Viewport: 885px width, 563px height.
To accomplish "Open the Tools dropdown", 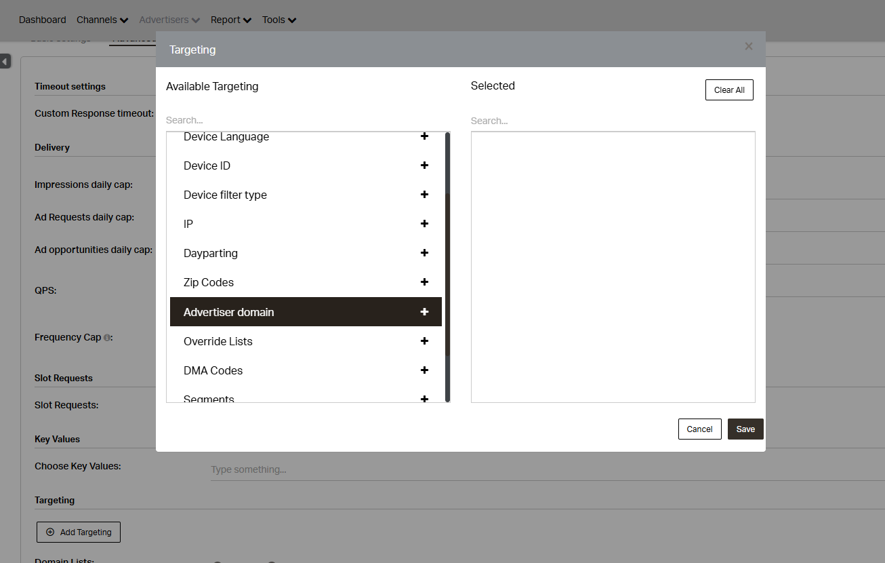I will [279, 20].
